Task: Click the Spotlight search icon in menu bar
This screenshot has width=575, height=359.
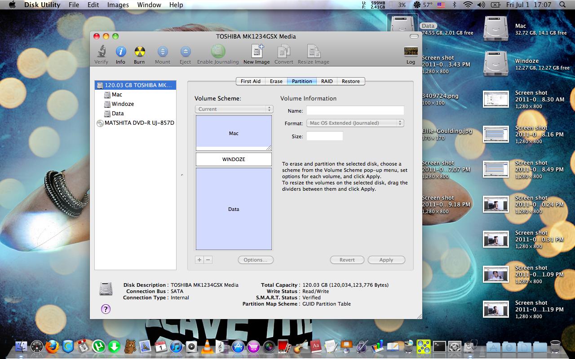Action: pyautogui.click(x=563, y=5)
